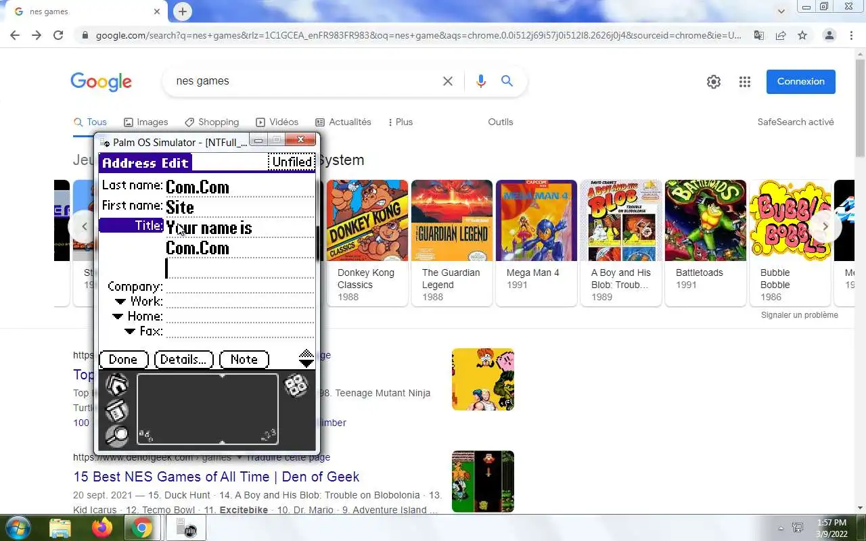Tap the Done button
Image resolution: width=866 pixels, height=541 pixels.
[x=123, y=359]
